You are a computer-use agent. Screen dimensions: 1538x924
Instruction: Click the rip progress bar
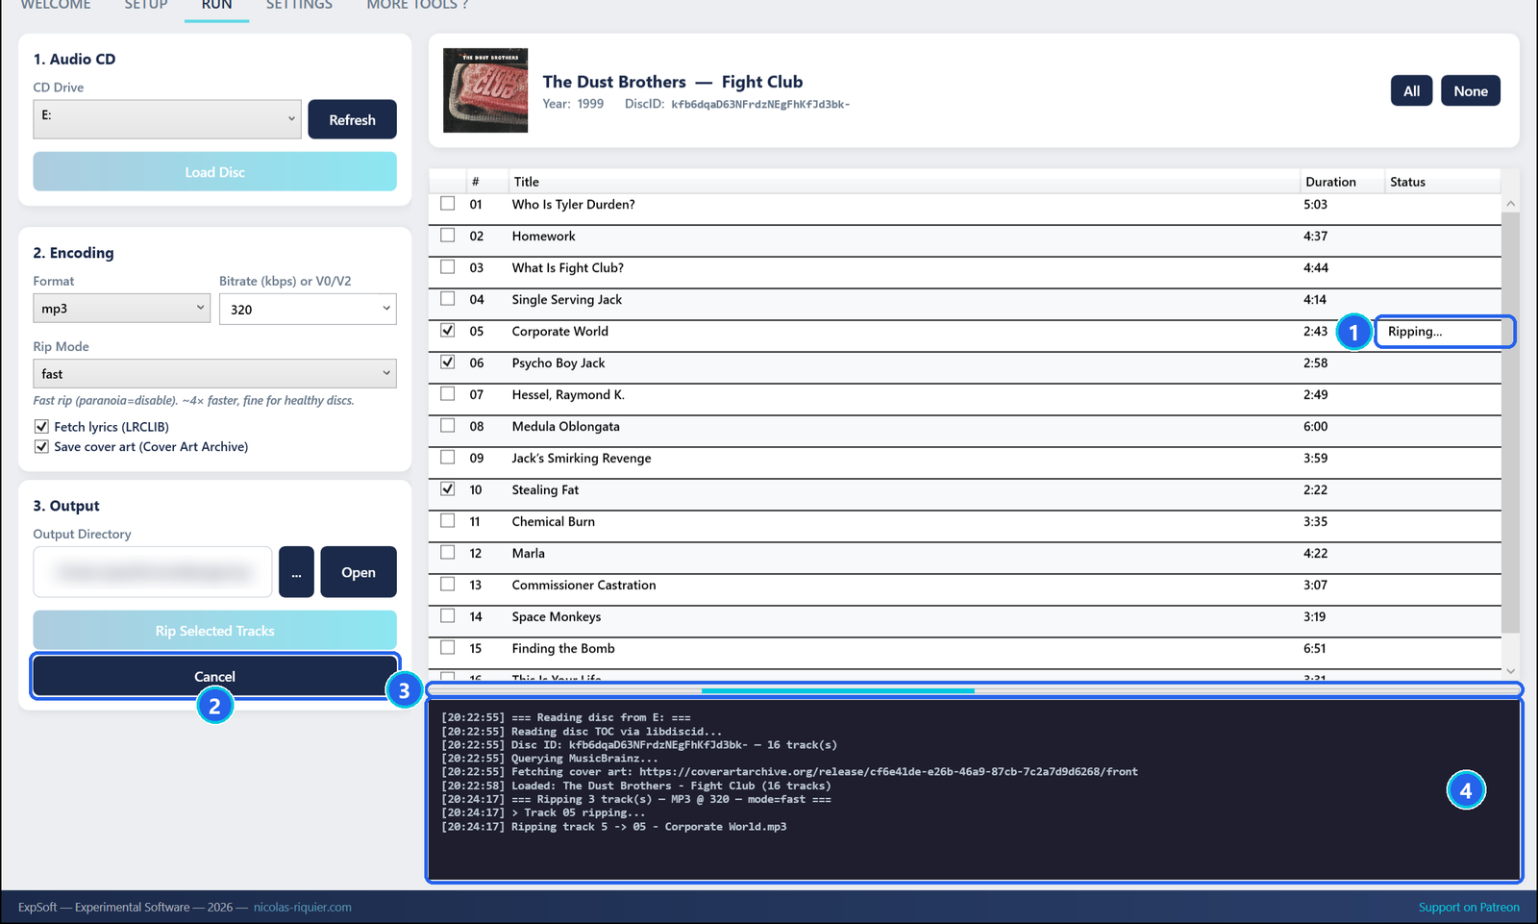[x=974, y=690]
